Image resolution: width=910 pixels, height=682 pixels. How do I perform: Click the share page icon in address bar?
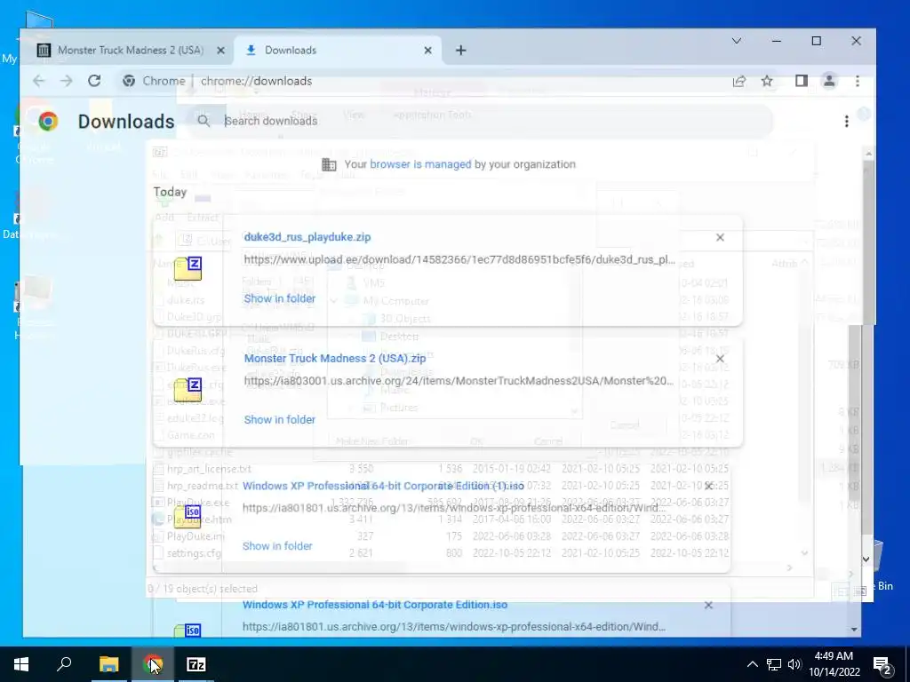pos(738,81)
